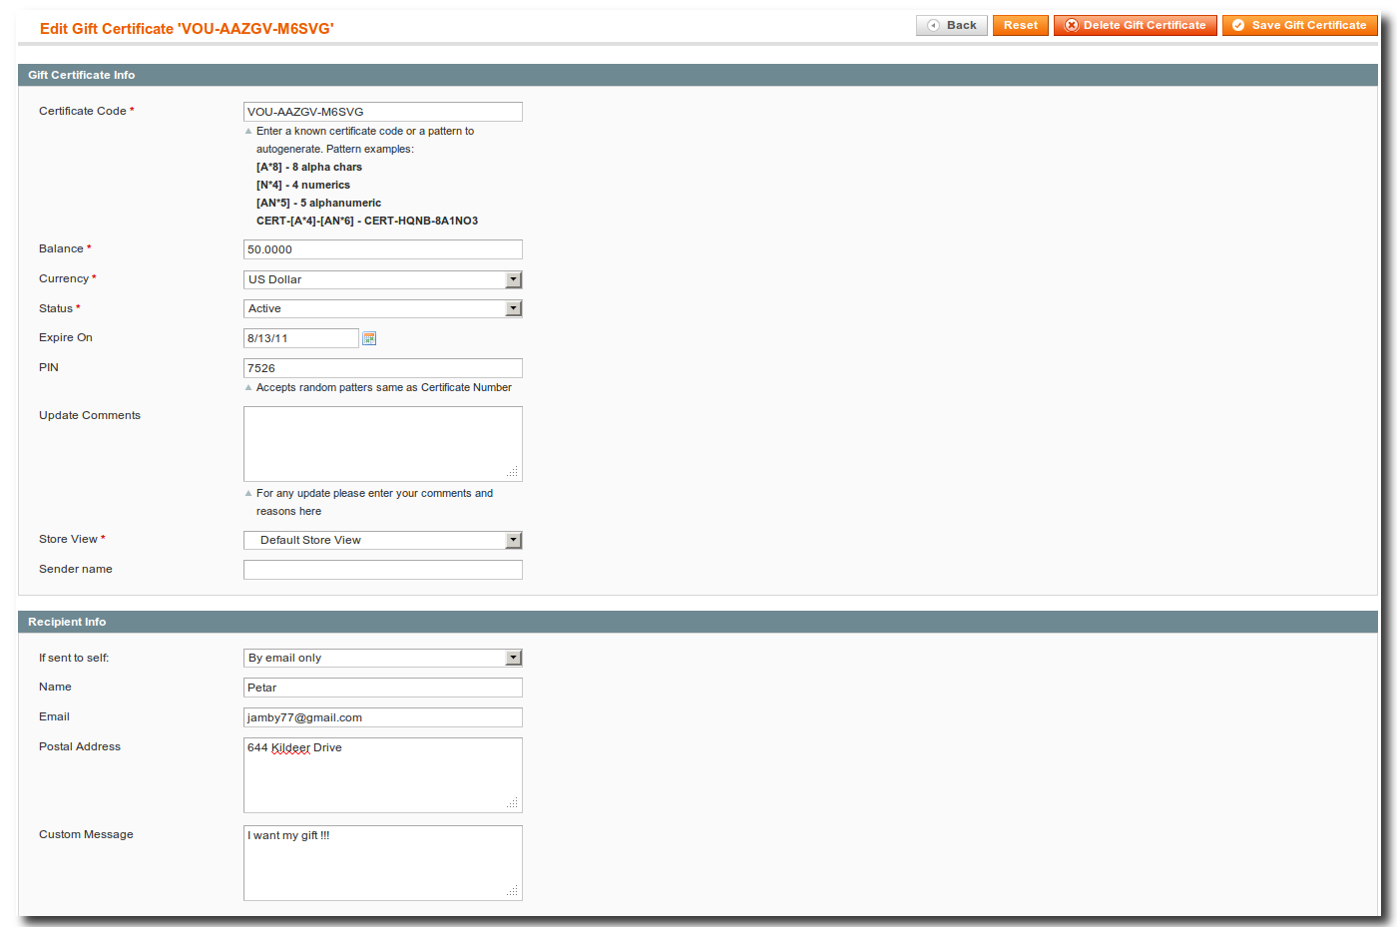Open the Currency dropdown showing US Dollar

(x=383, y=279)
